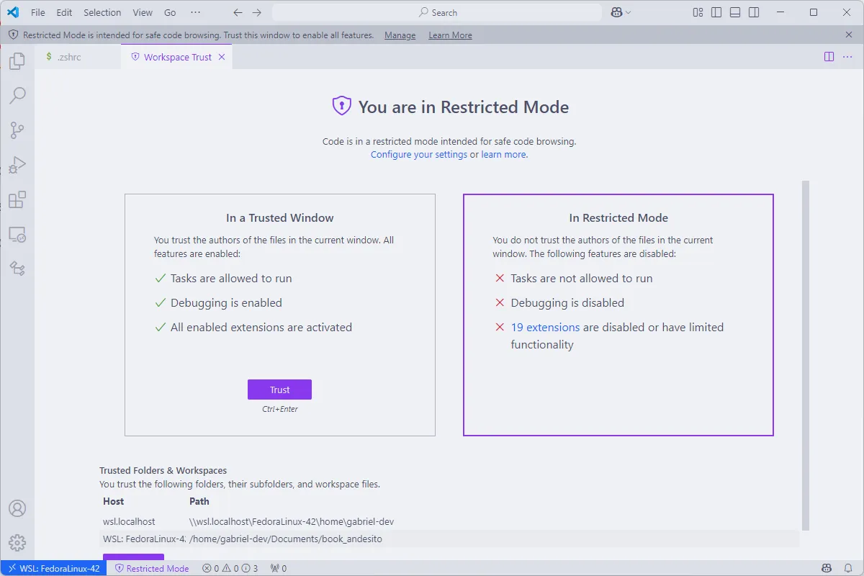Click the learn more link below heading
Screen dimensions: 864x576
point(503,155)
